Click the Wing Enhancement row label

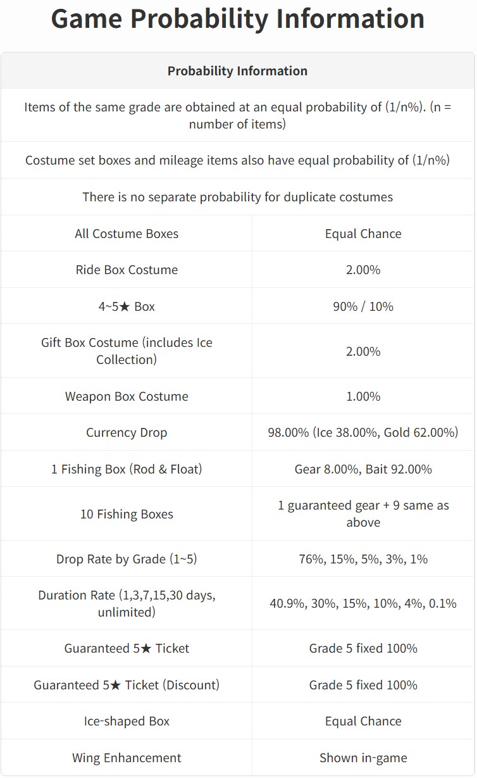(127, 758)
